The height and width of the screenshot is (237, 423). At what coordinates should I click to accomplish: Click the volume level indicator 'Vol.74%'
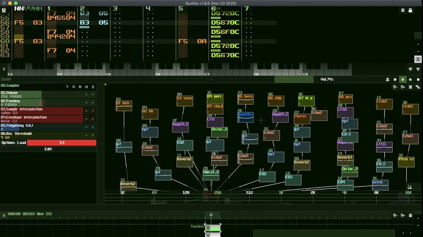327,79
